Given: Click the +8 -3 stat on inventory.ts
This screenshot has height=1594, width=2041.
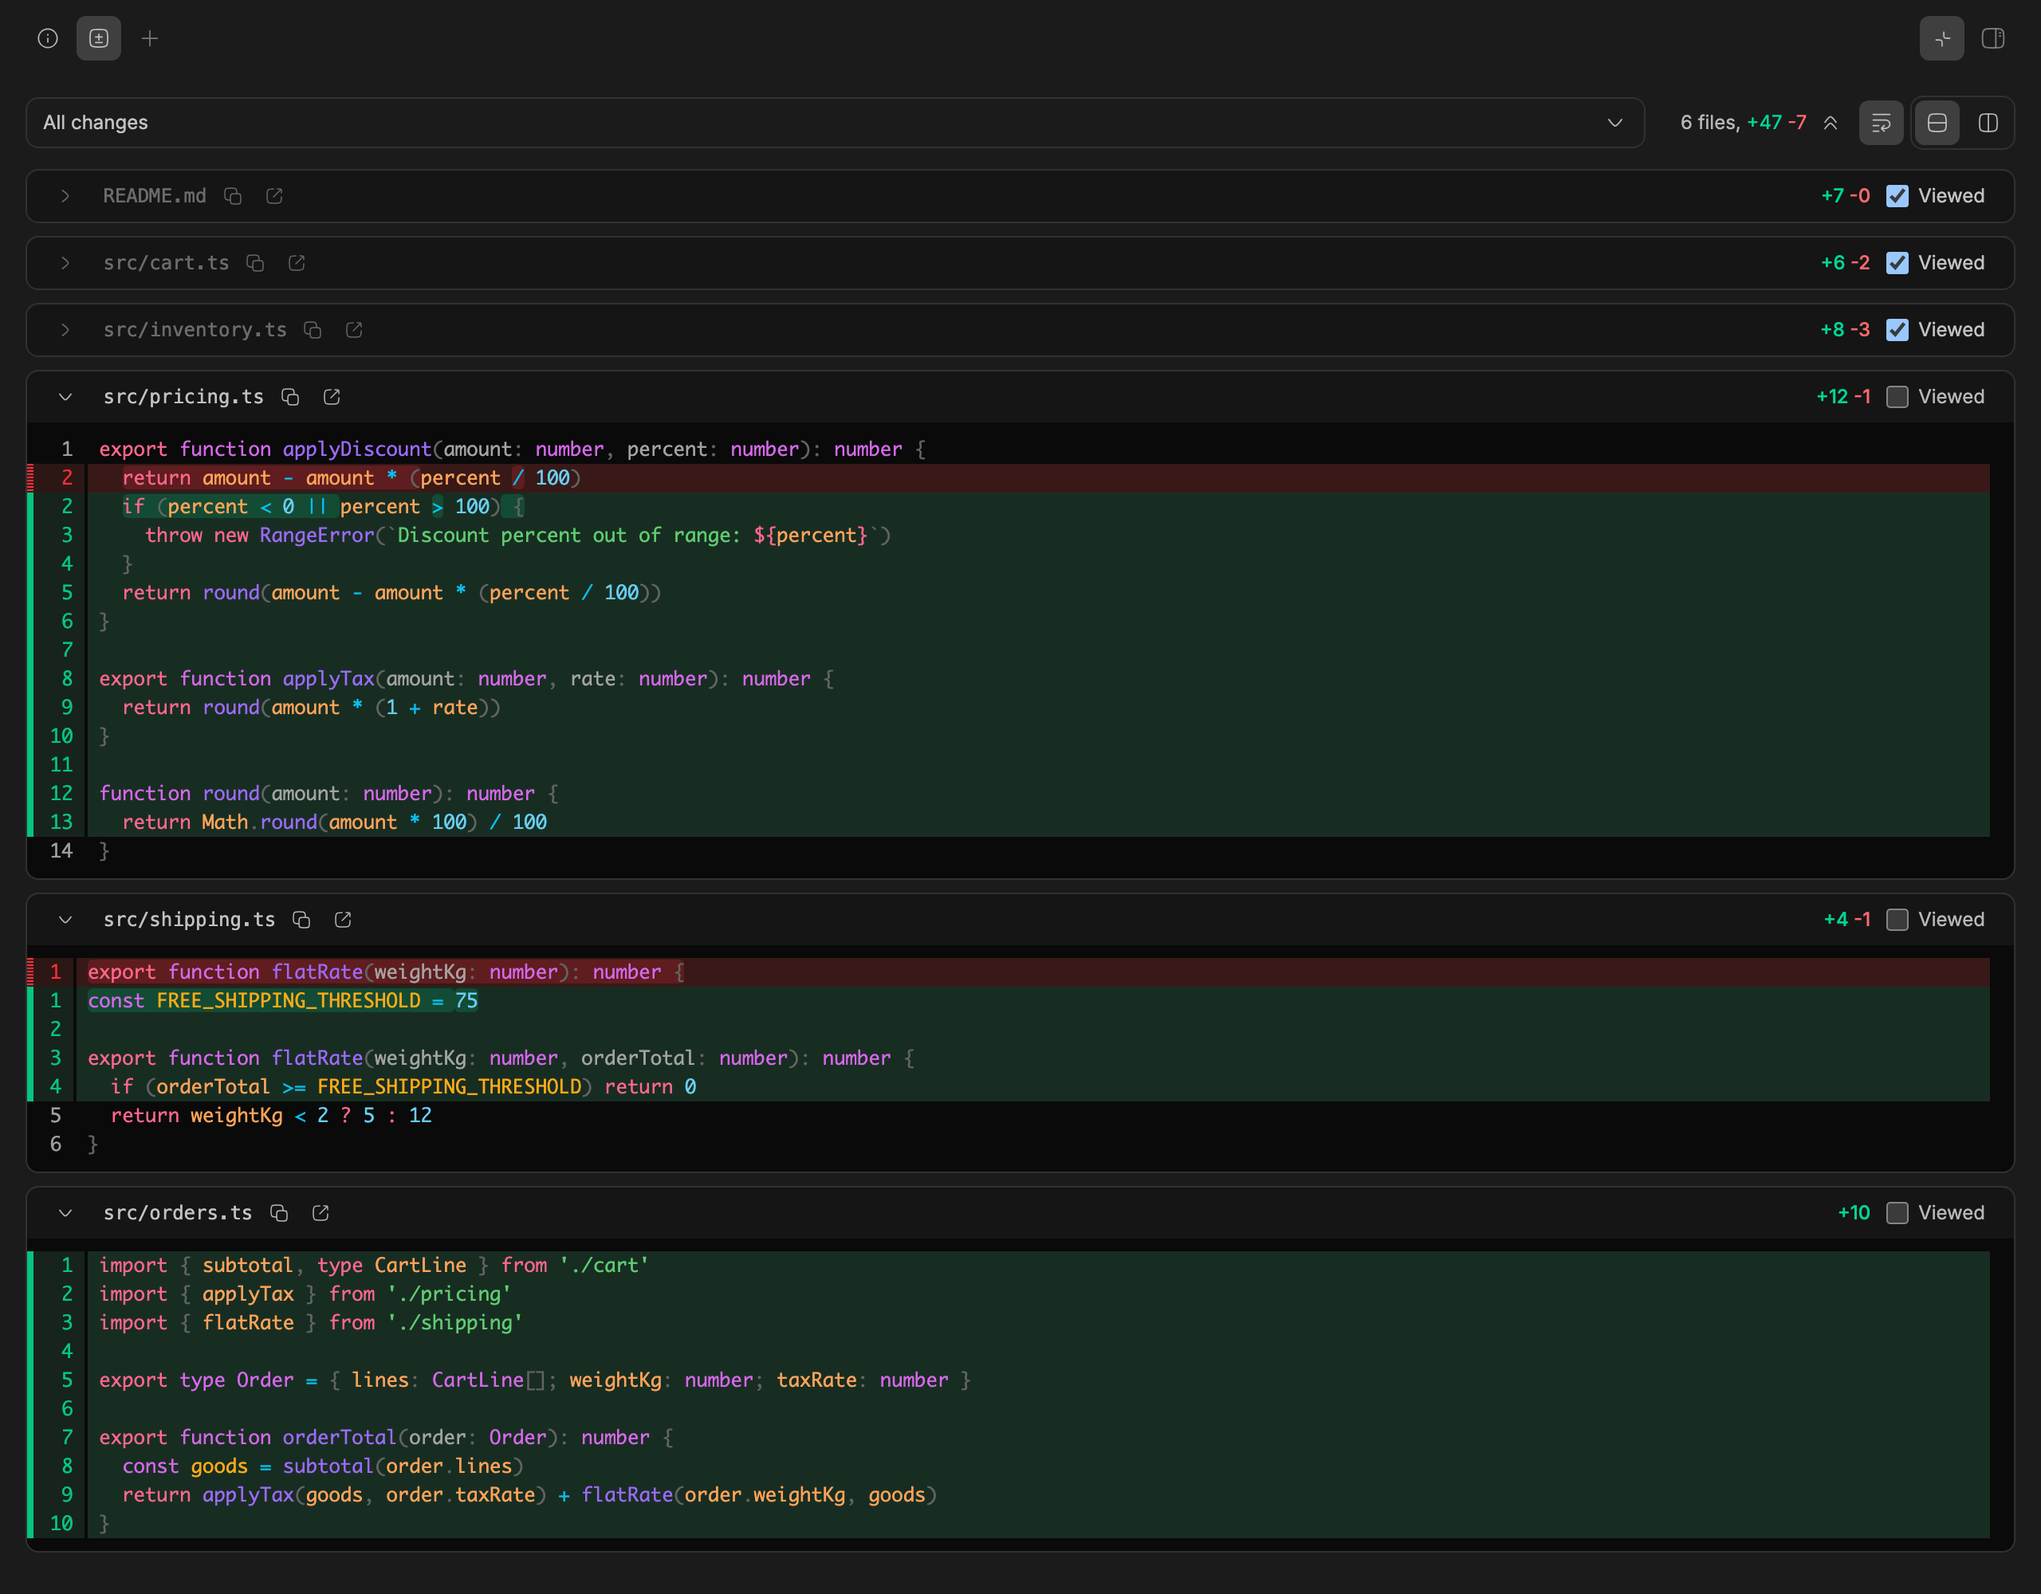Looking at the screenshot, I should pyautogui.click(x=1846, y=330).
